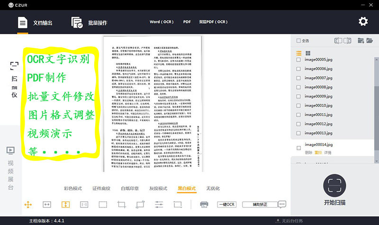Image resolution: width=379 pixels, height=225 pixels.
Task: Click the file list scrollbar down arrow
Action: point(377,161)
